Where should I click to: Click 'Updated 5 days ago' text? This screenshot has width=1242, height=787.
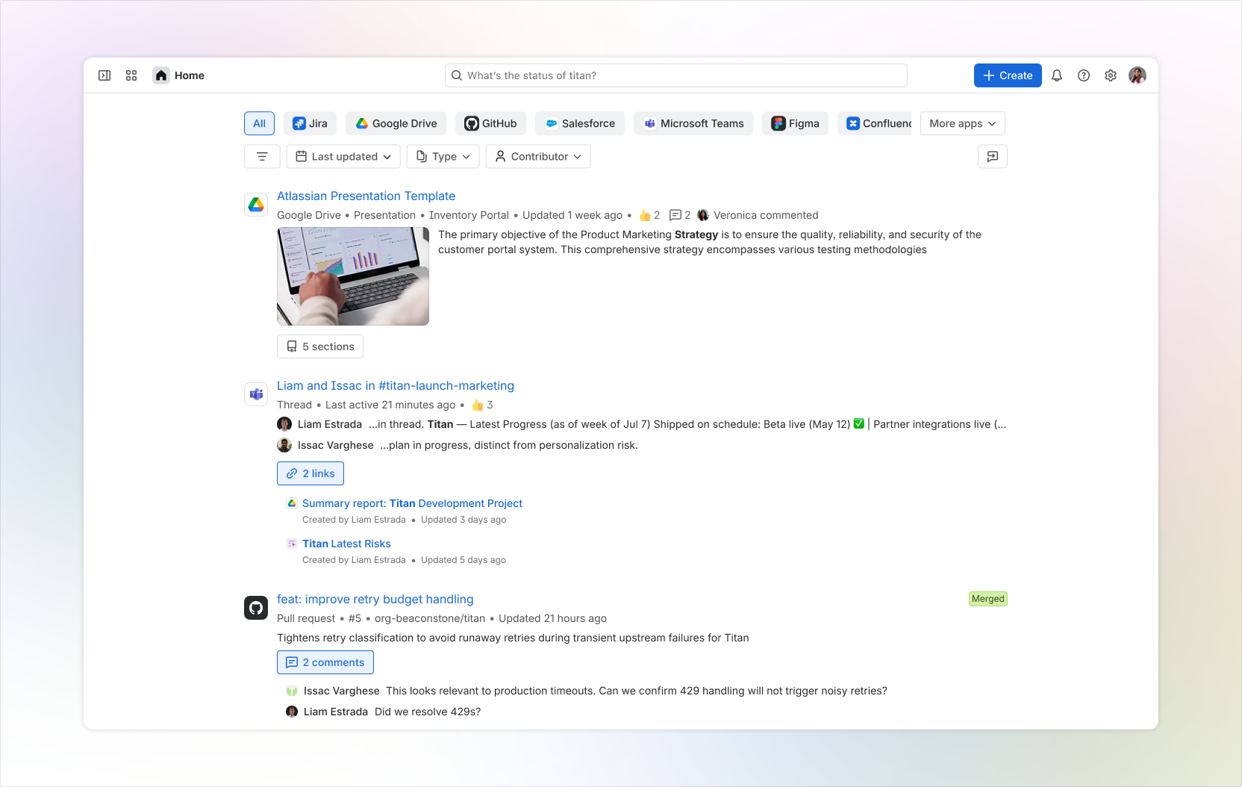click(464, 560)
